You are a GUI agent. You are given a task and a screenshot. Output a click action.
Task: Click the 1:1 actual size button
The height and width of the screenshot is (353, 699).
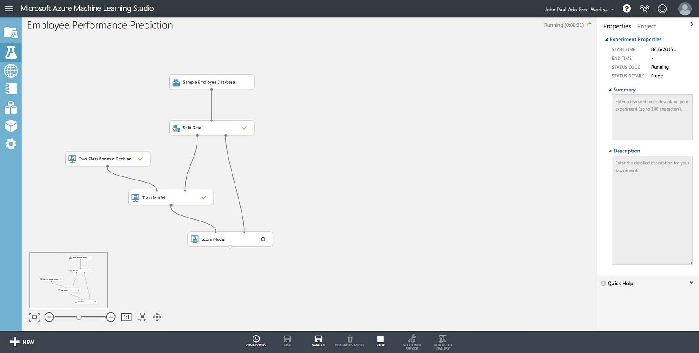click(127, 317)
